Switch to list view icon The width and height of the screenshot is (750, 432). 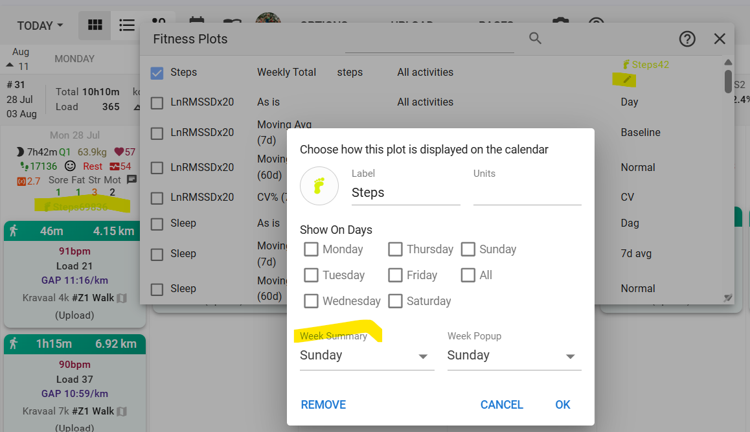point(127,25)
